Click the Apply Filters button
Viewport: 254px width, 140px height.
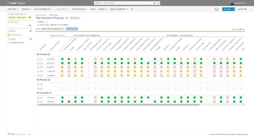click(72, 29)
